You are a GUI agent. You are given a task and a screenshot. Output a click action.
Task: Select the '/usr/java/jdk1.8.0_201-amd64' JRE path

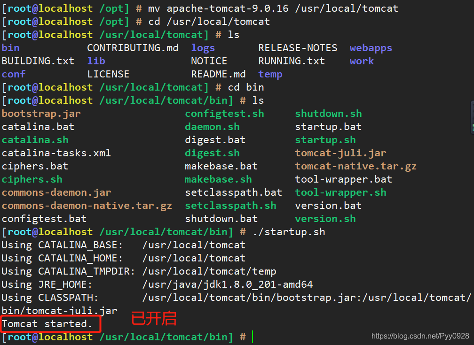click(x=228, y=285)
